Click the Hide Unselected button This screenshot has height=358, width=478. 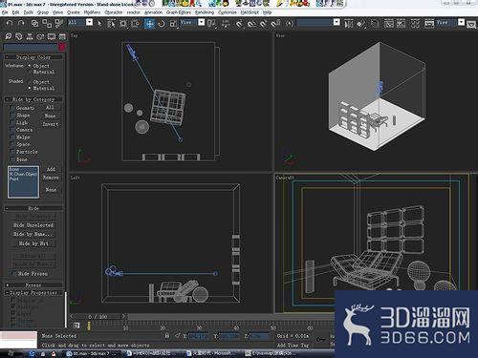(33, 225)
